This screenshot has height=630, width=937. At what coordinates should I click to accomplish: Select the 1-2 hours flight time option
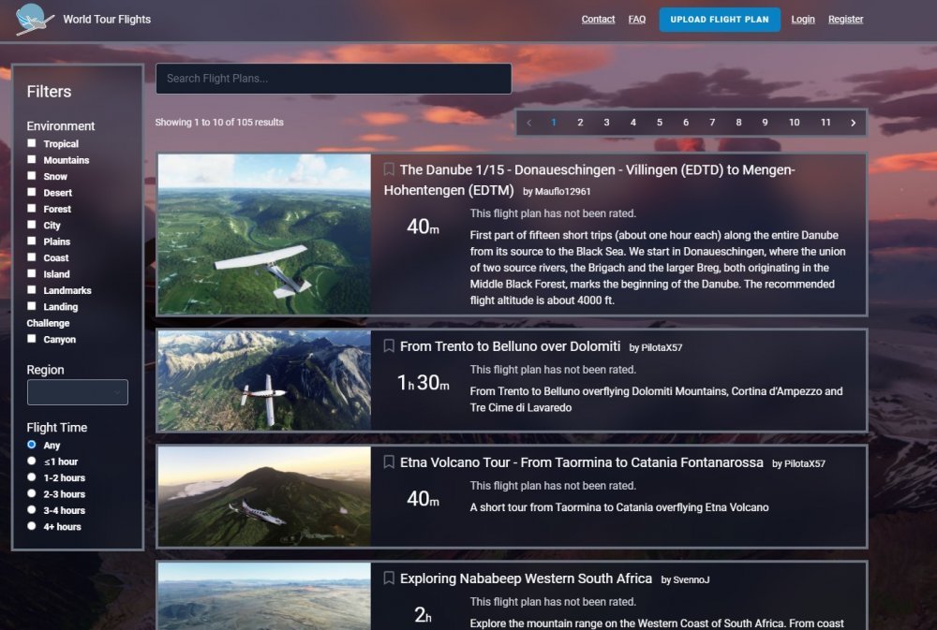pos(32,477)
